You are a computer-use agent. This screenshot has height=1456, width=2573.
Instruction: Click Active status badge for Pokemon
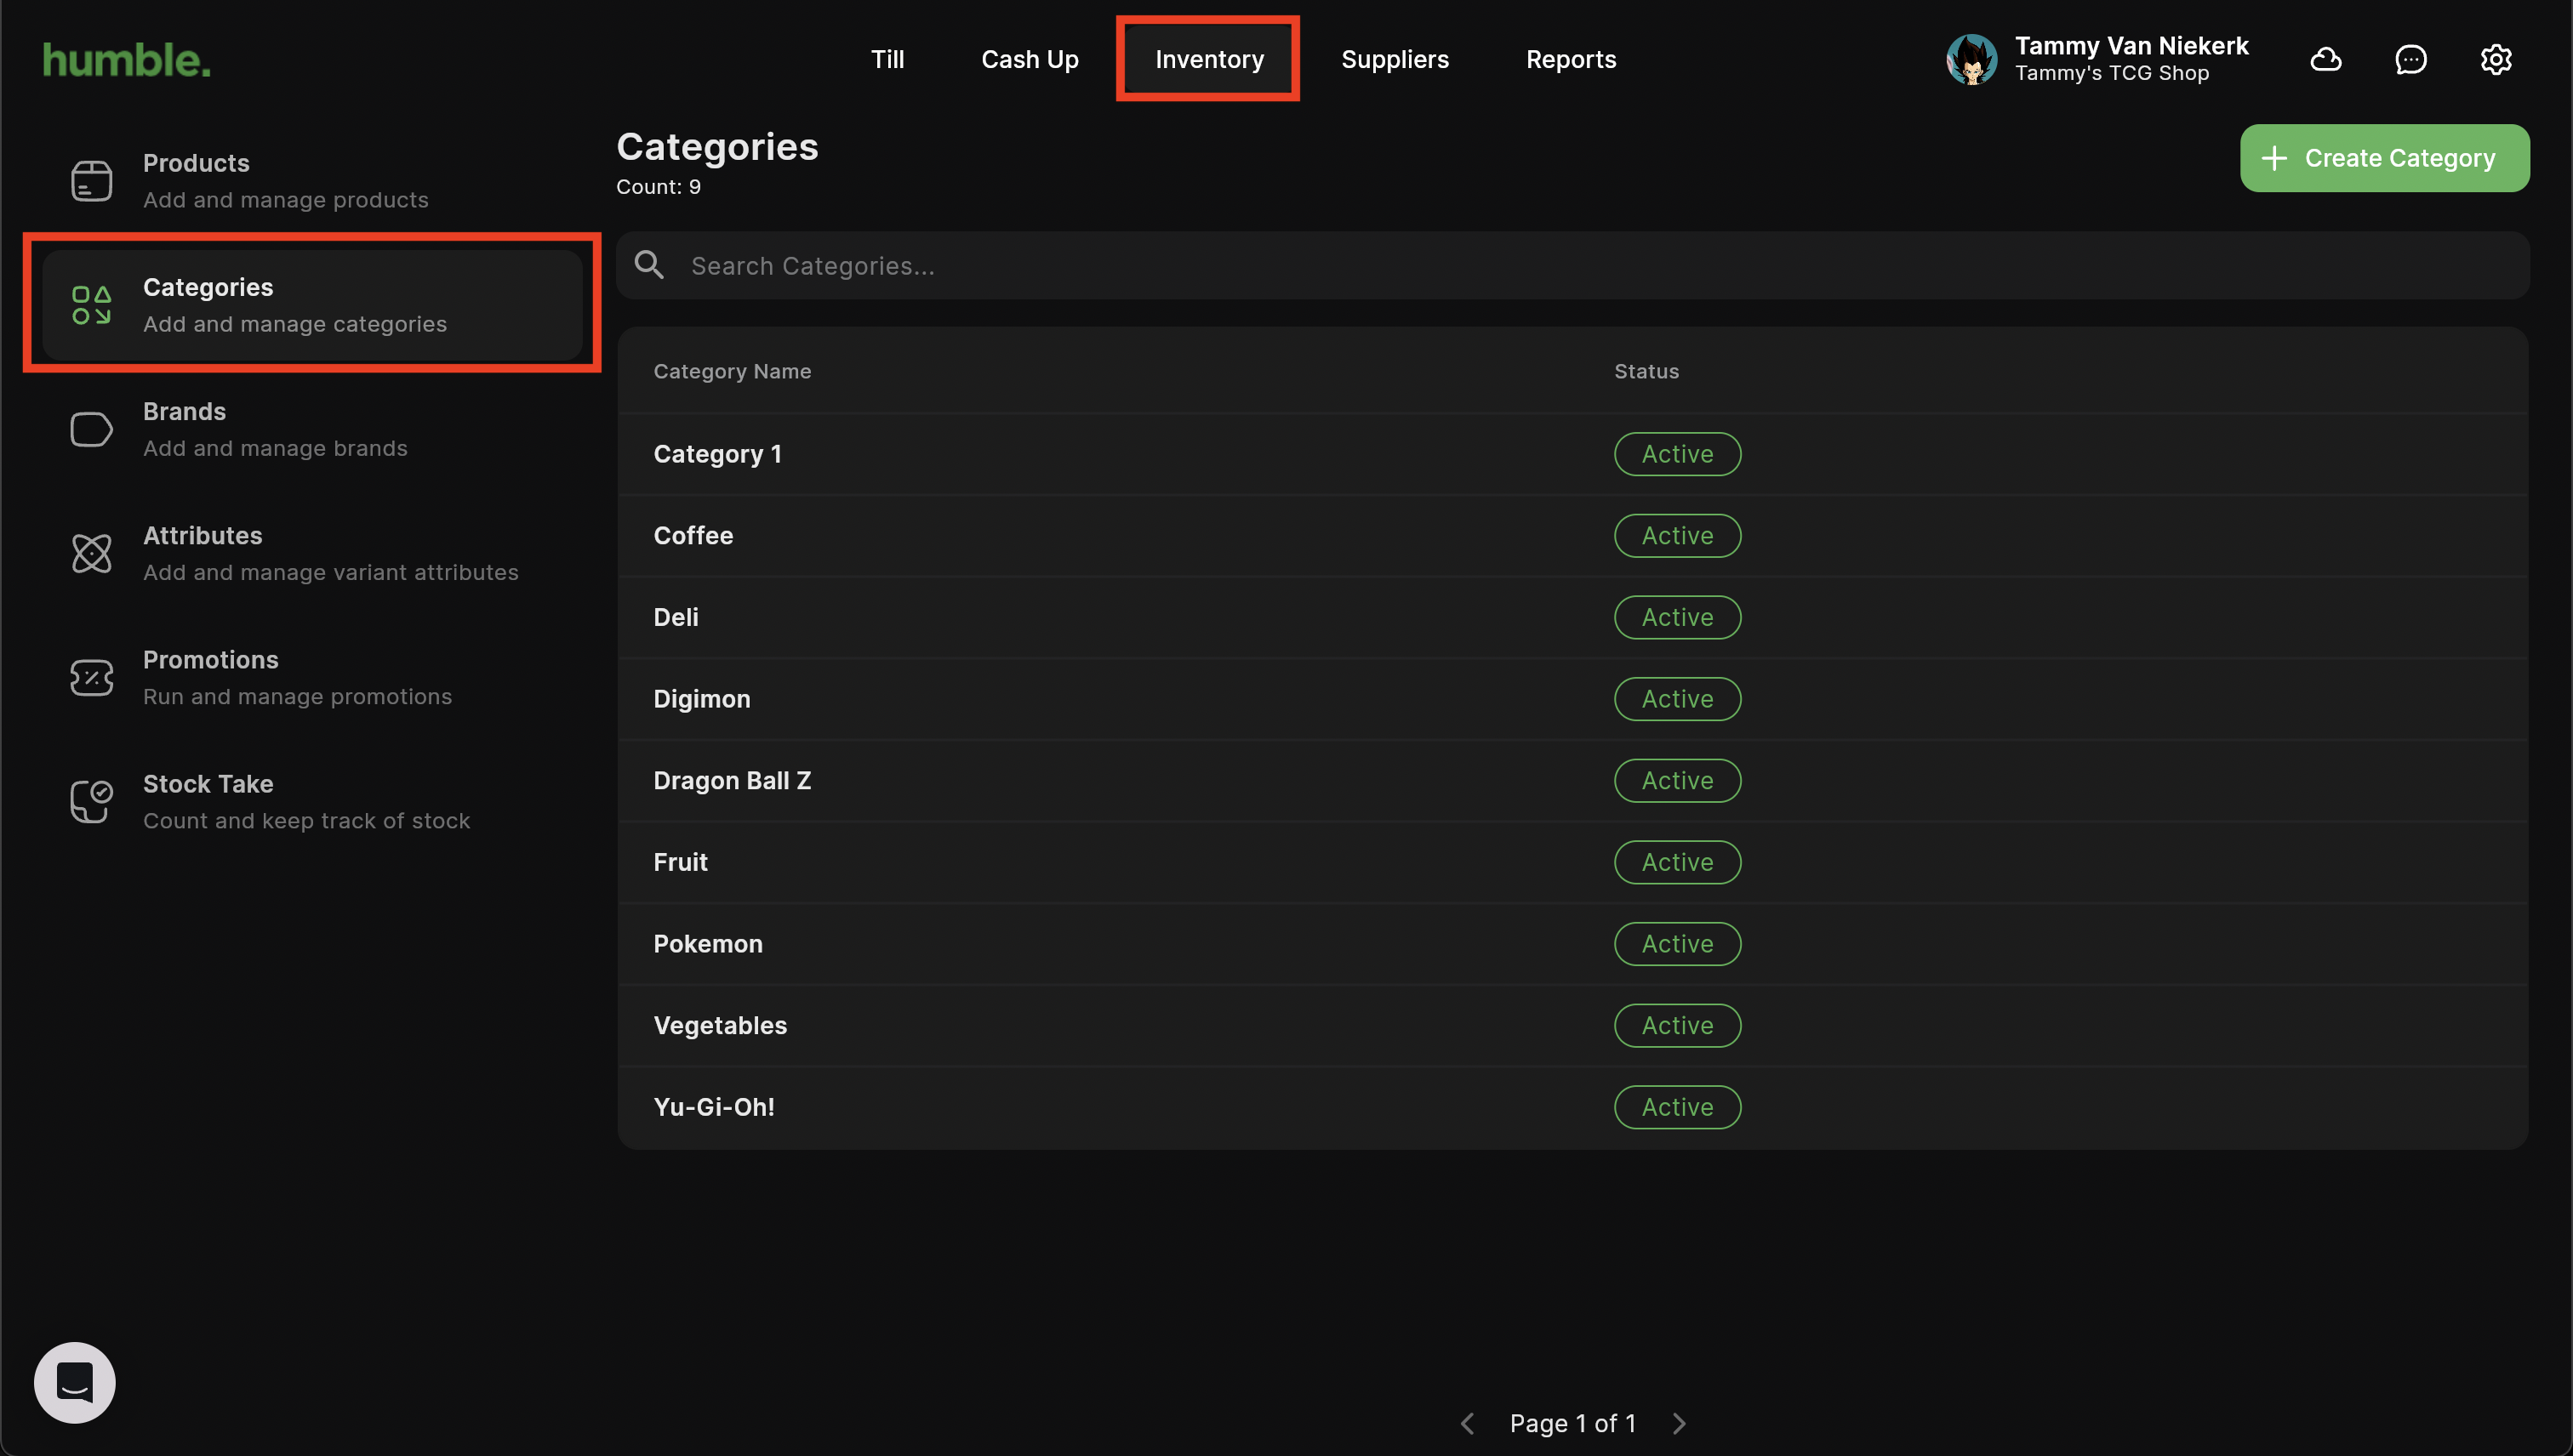tap(1677, 944)
